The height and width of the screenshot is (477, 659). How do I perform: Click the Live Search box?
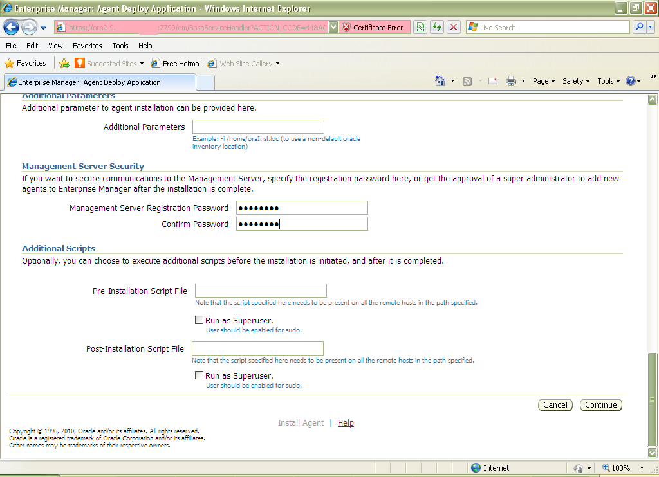coord(548,27)
